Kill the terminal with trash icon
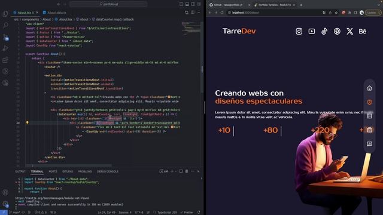This screenshot has height=215, width=383. pyautogui.click(x=187, y=171)
